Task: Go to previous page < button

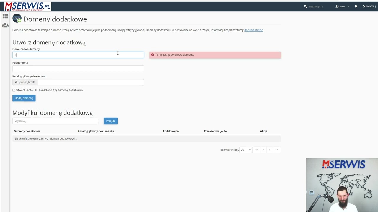Action: tap(263, 150)
